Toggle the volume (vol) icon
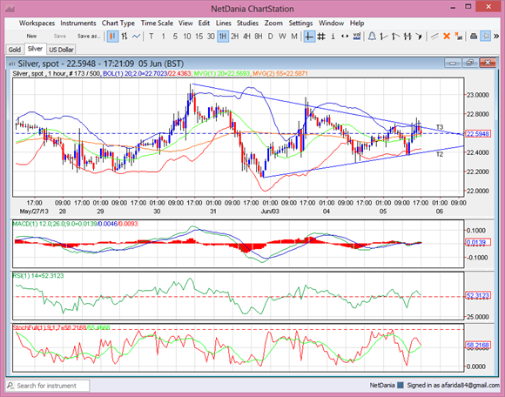This screenshot has height=397, width=505. [356, 37]
